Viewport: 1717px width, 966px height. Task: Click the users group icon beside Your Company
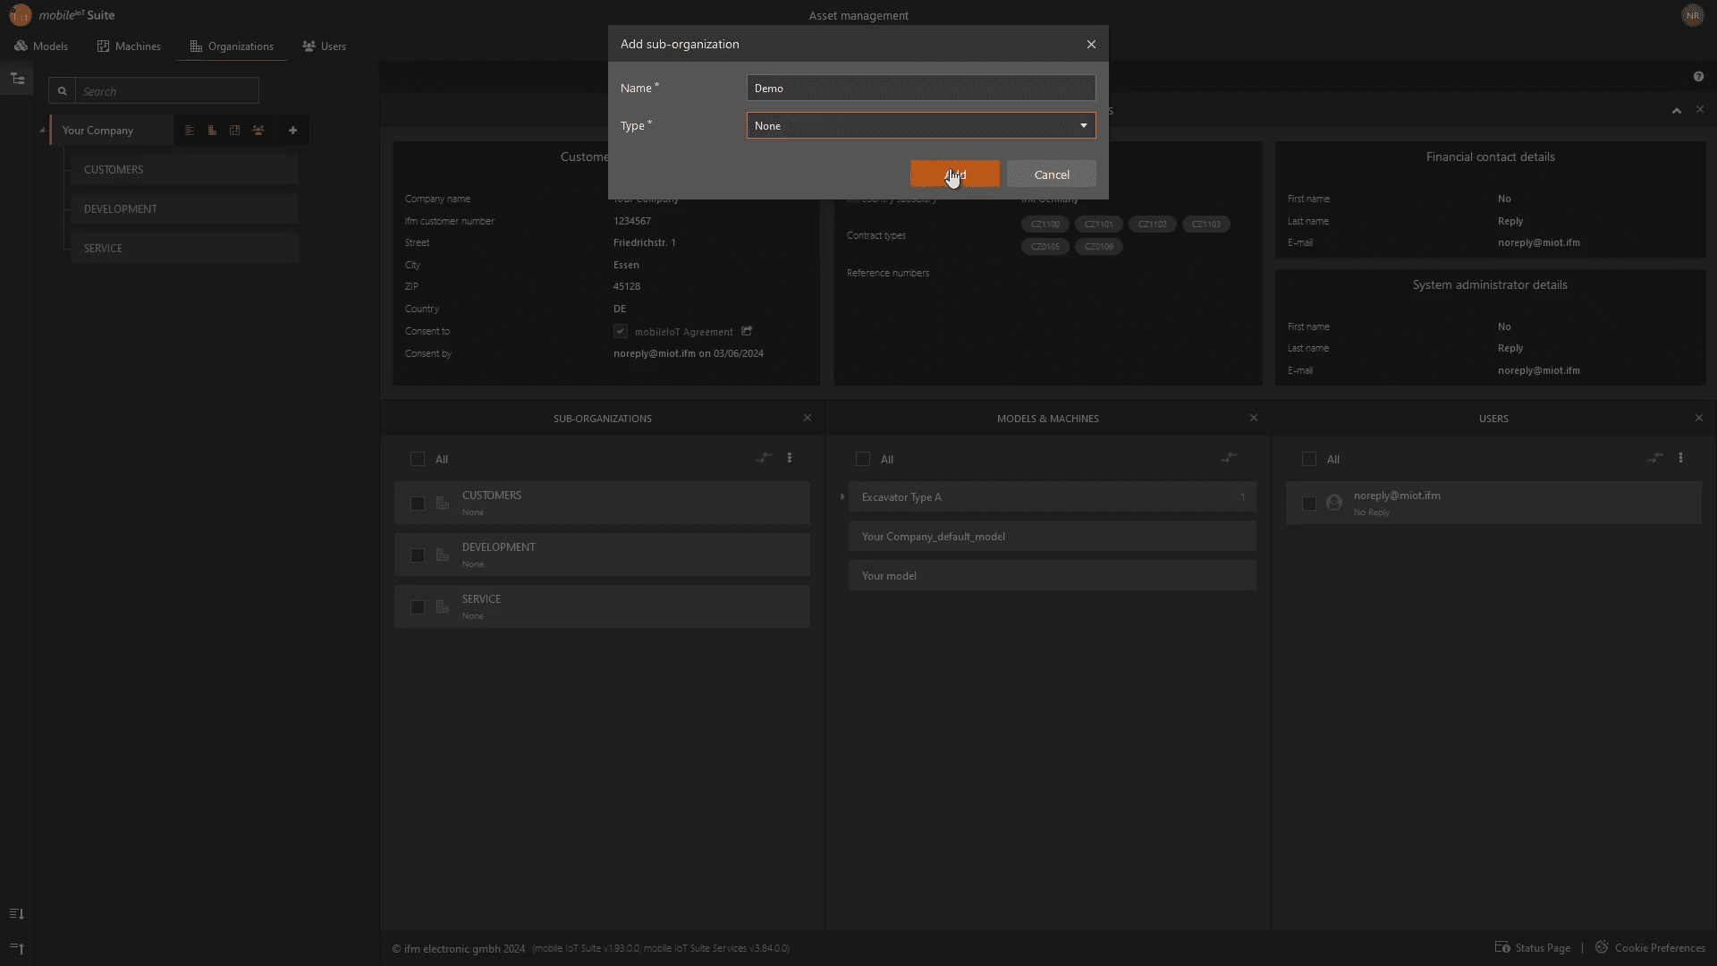pyautogui.click(x=258, y=131)
